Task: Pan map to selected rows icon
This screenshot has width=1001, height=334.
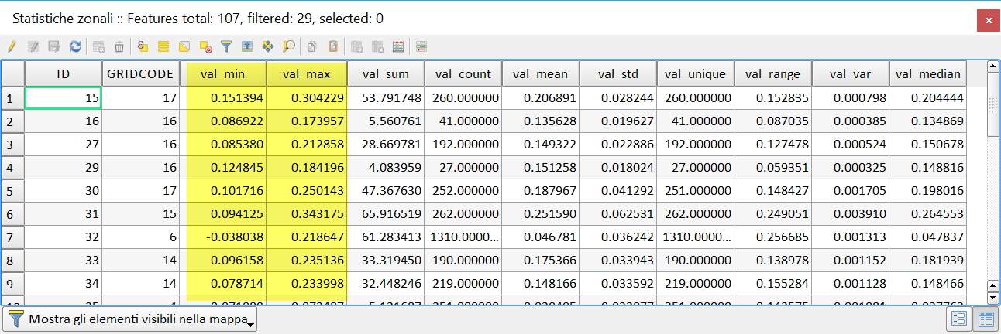Action: pos(268,46)
